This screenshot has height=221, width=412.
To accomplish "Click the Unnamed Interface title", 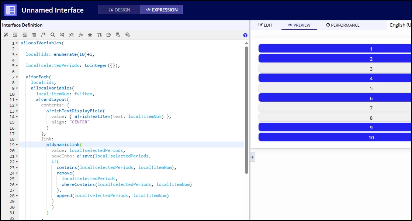I will pos(52,10).
